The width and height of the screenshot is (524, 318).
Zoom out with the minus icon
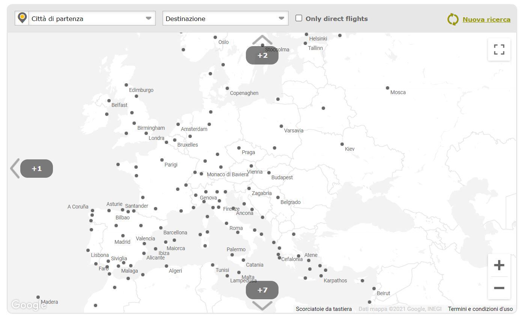(x=499, y=288)
